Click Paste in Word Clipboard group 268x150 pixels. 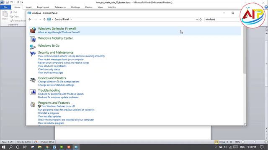pyautogui.click(x=5, y=15)
